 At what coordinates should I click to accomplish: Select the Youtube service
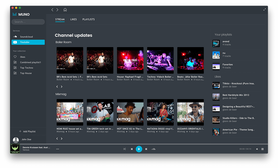point(28,42)
